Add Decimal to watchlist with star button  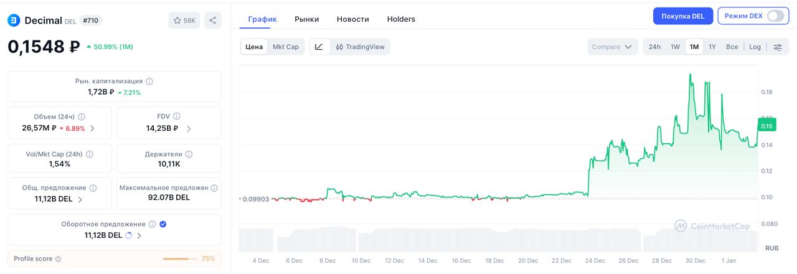[184, 21]
